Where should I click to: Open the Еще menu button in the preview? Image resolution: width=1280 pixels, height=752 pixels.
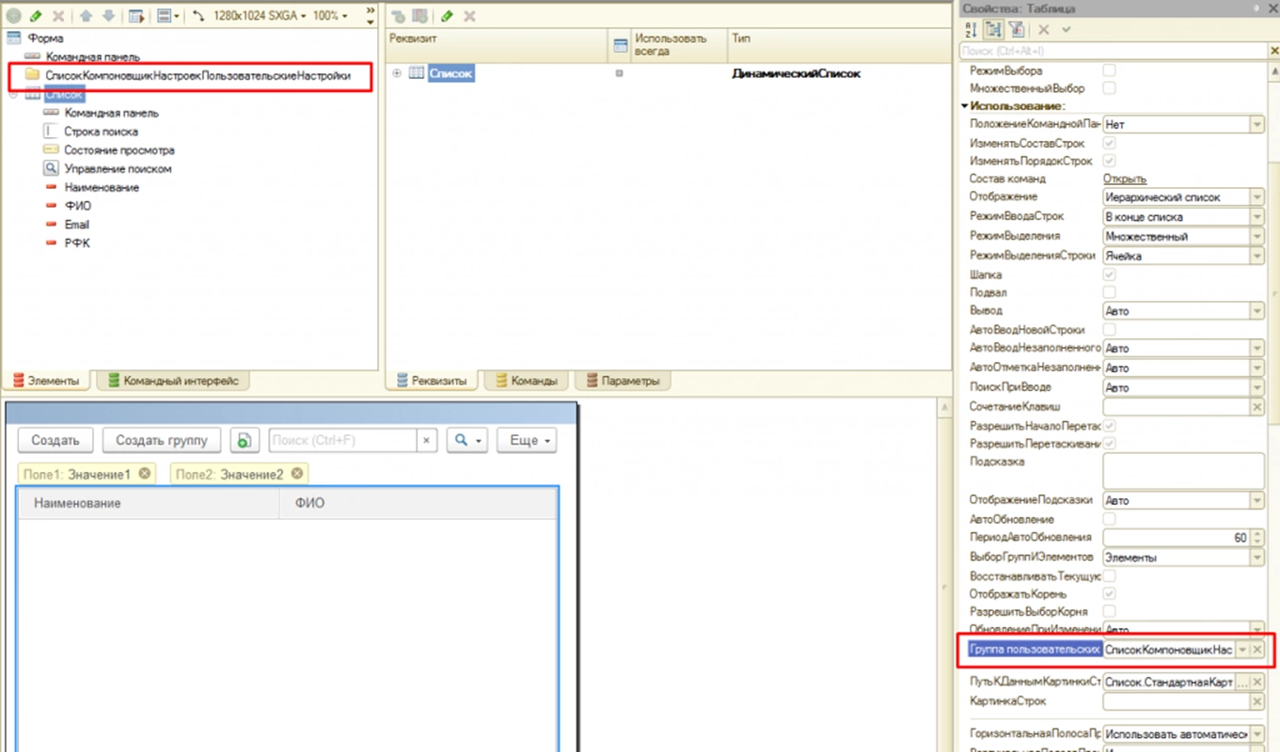click(x=527, y=440)
